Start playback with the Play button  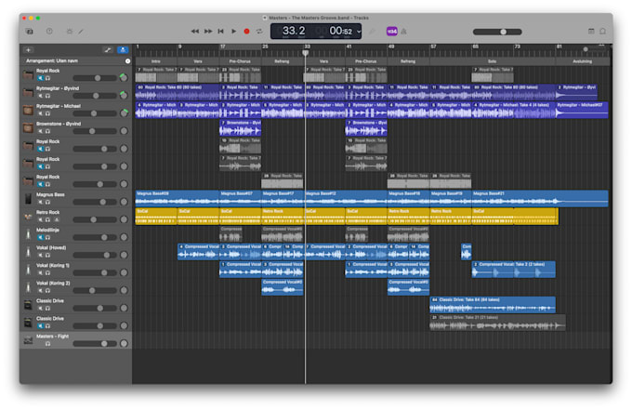(x=234, y=32)
